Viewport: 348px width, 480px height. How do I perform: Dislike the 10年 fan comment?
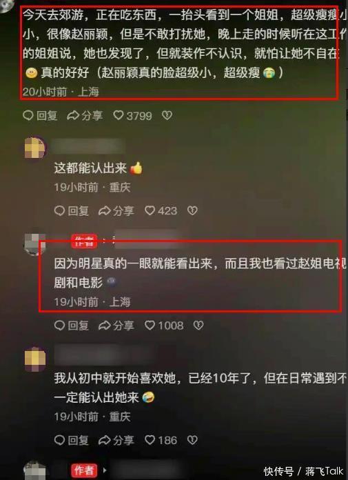192,440
